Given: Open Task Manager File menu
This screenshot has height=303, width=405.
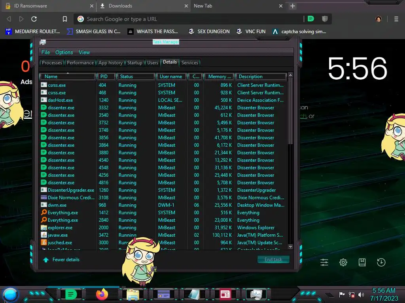Looking at the screenshot, I should 45,52.
